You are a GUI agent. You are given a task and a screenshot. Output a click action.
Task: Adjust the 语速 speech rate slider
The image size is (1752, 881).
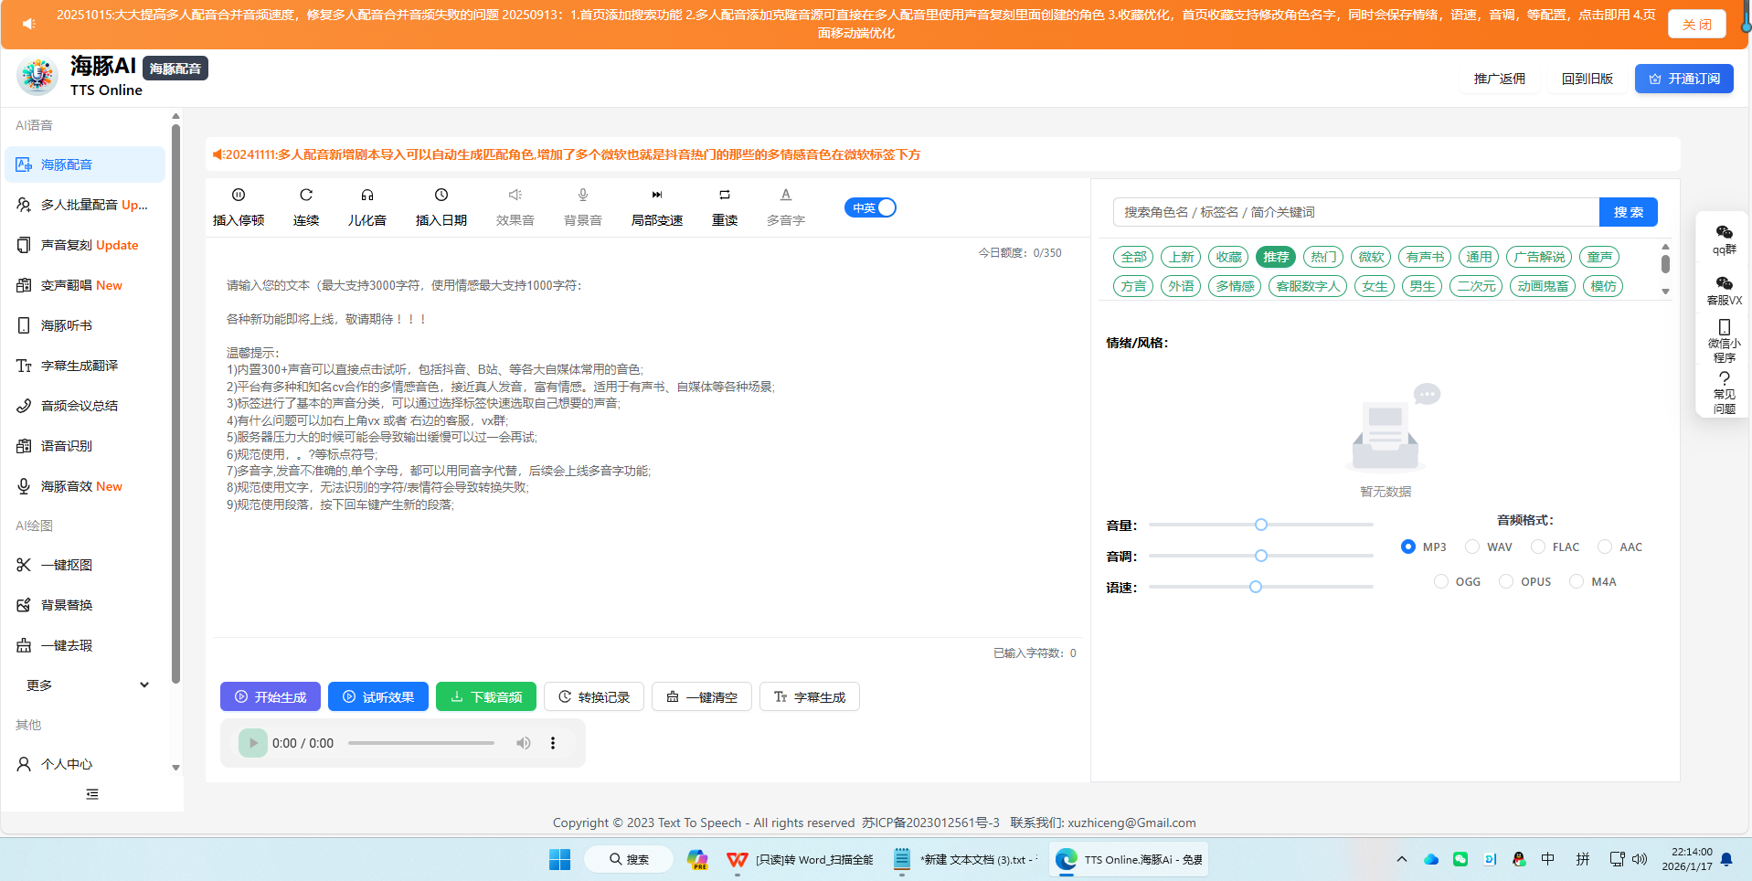coord(1256,586)
